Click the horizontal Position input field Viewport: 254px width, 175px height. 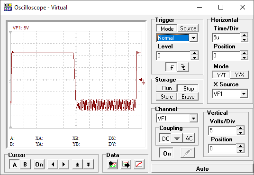[x=226, y=55]
